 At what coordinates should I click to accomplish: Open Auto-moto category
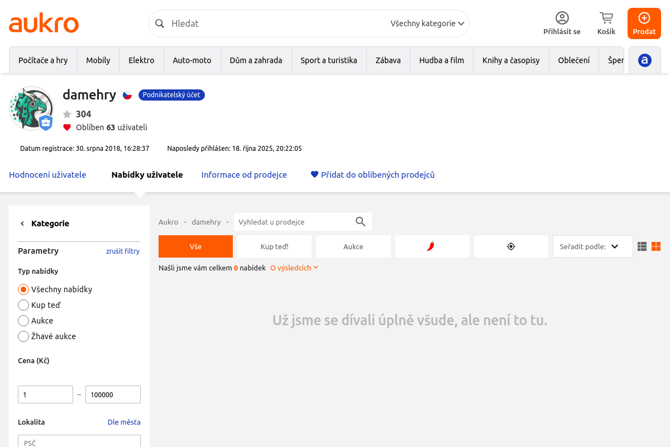[x=192, y=60]
